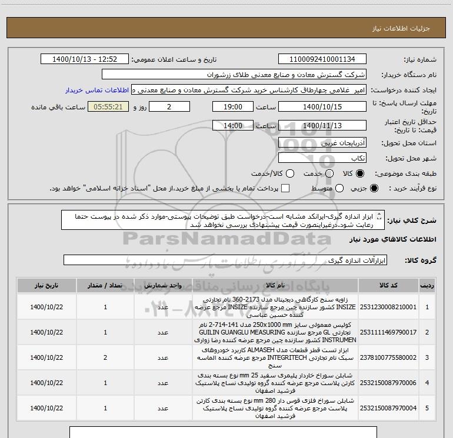This screenshot has width=453, height=438.
Task: Click the response deadline date 1400/10/15
Action: [x=322, y=106]
